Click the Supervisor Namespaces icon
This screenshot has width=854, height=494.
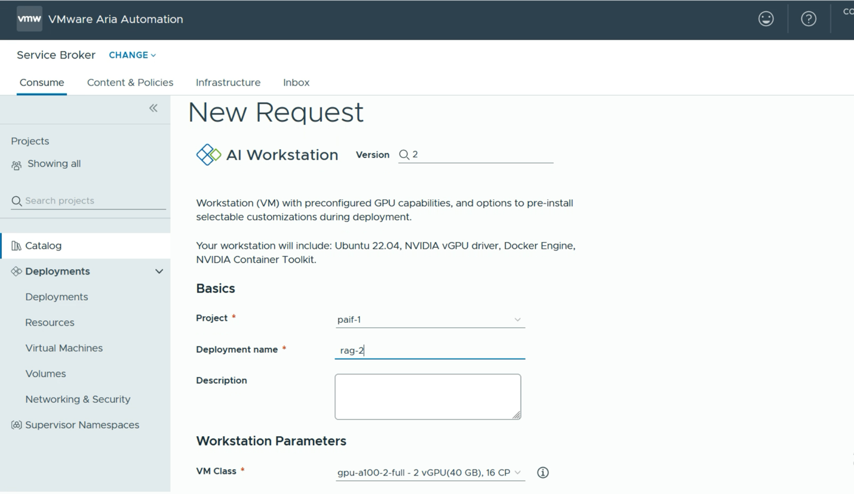[x=16, y=425]
